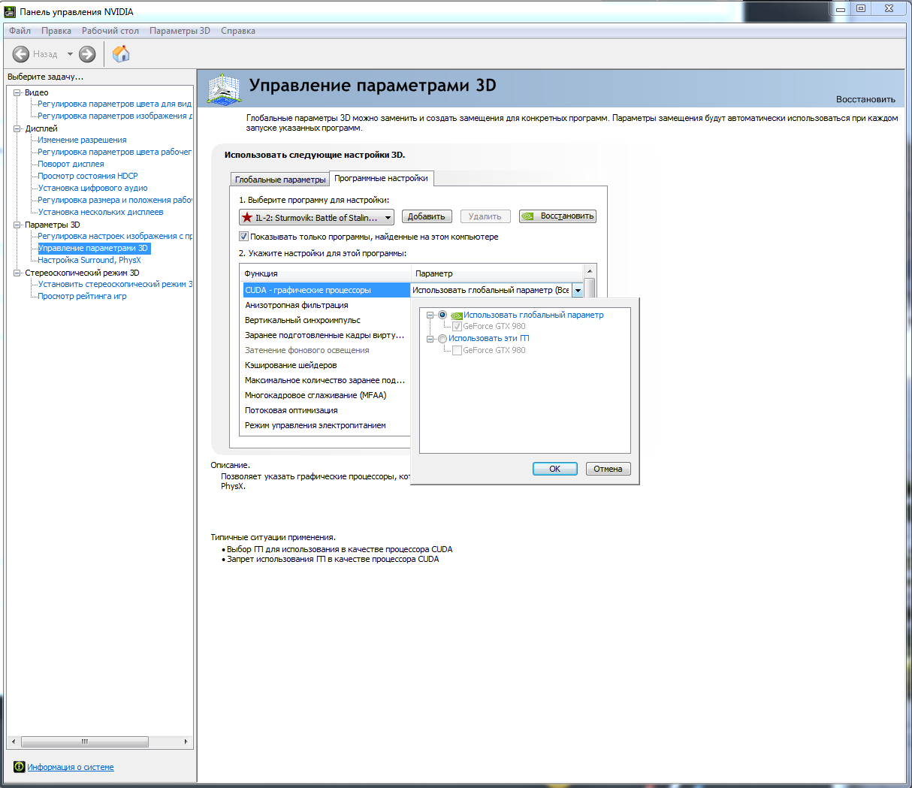
Task: Open Изменение разрешения in the task tree
Action: 82,140
